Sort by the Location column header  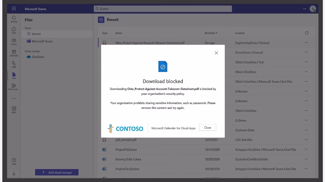tap(240, 33)
